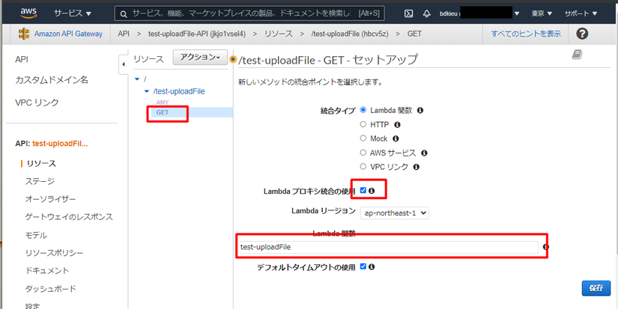Click リソース breadcrumb link
Image resolution: width=618 pixels, height=309 pixels.
279,34
